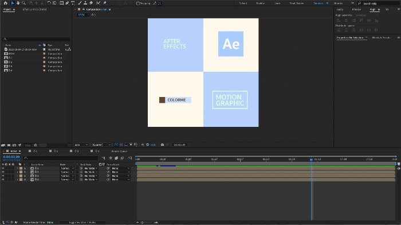Toggle mask and shape path visibility
Viewport: 401px width, 225px height.
click(x=126, y=145)
